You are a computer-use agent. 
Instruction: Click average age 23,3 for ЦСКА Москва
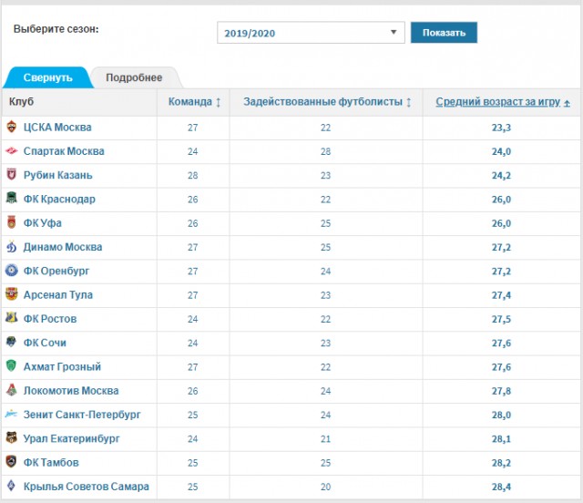click(501, 128)
